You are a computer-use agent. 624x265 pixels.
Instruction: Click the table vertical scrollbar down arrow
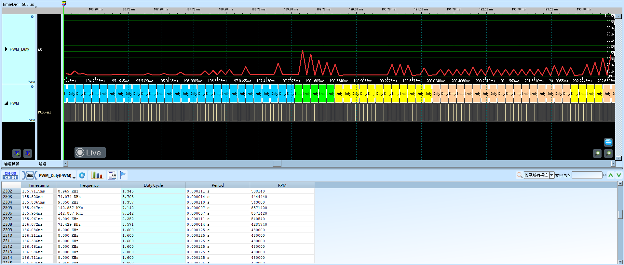pyautogui.click(x=620, y=262)
